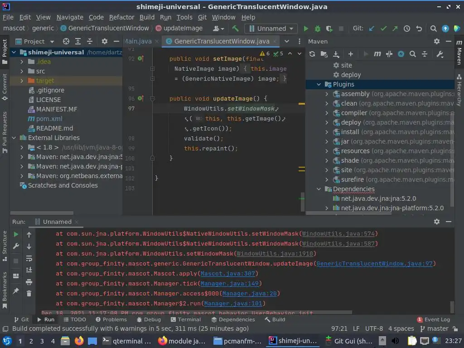Collapse External Libraries node
464x348 pixels.
[14, 138]
